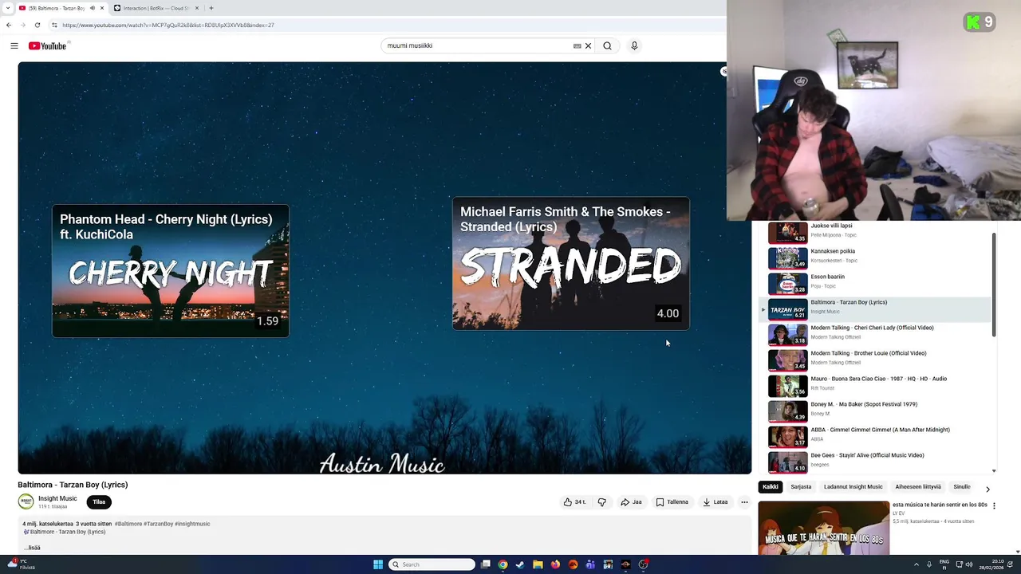Switch to the Interaction BotRix browser tab
The image size is (1021, 574).
[x=156, y=8]
